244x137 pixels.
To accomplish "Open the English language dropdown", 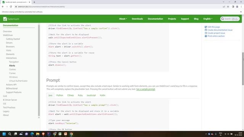I will click(208, 19).
